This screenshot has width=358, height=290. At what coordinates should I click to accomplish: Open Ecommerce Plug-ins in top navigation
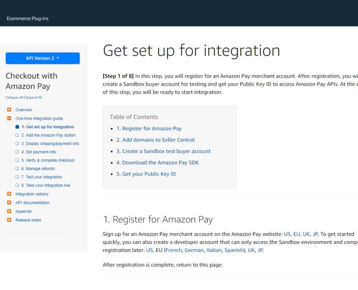click(x=28, y=19)
